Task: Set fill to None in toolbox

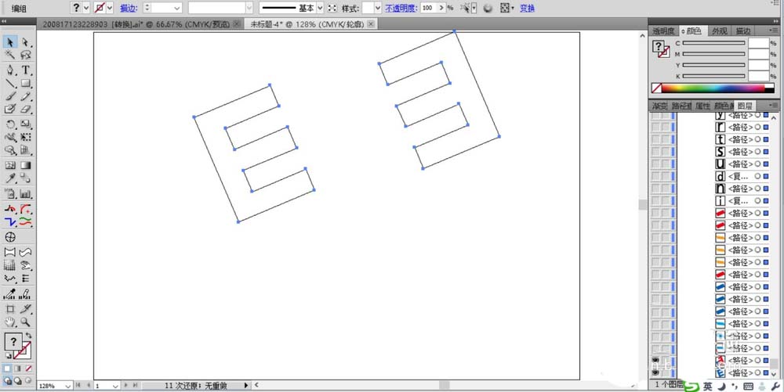Action: (28, 369)
